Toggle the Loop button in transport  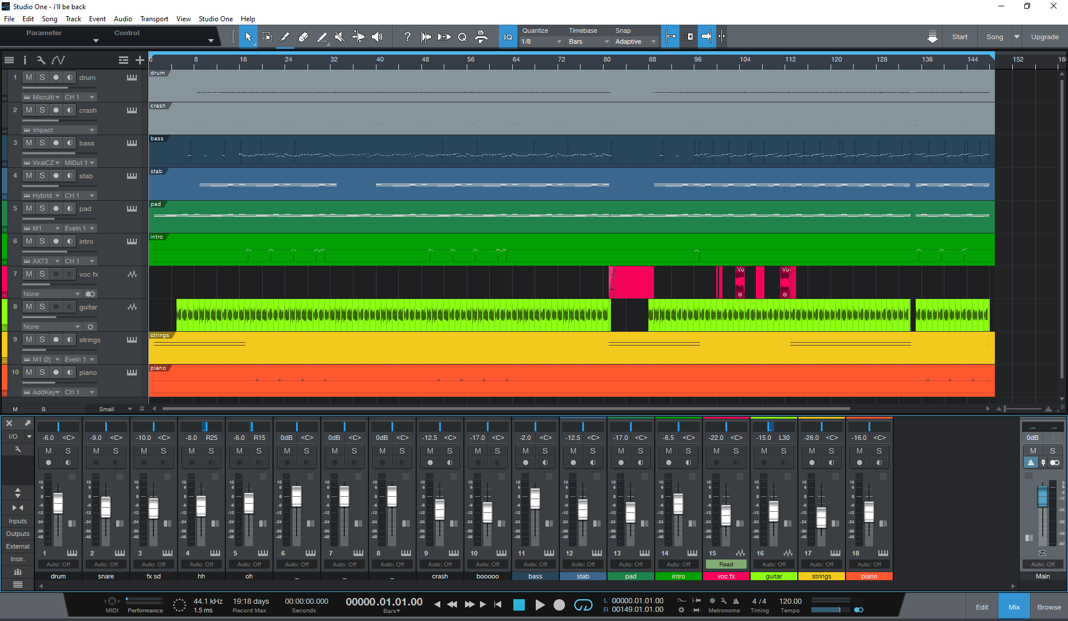point(583,605)
